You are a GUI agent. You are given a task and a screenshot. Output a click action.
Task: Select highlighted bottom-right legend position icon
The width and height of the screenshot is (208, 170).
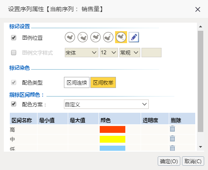click(x=121, y=37)
